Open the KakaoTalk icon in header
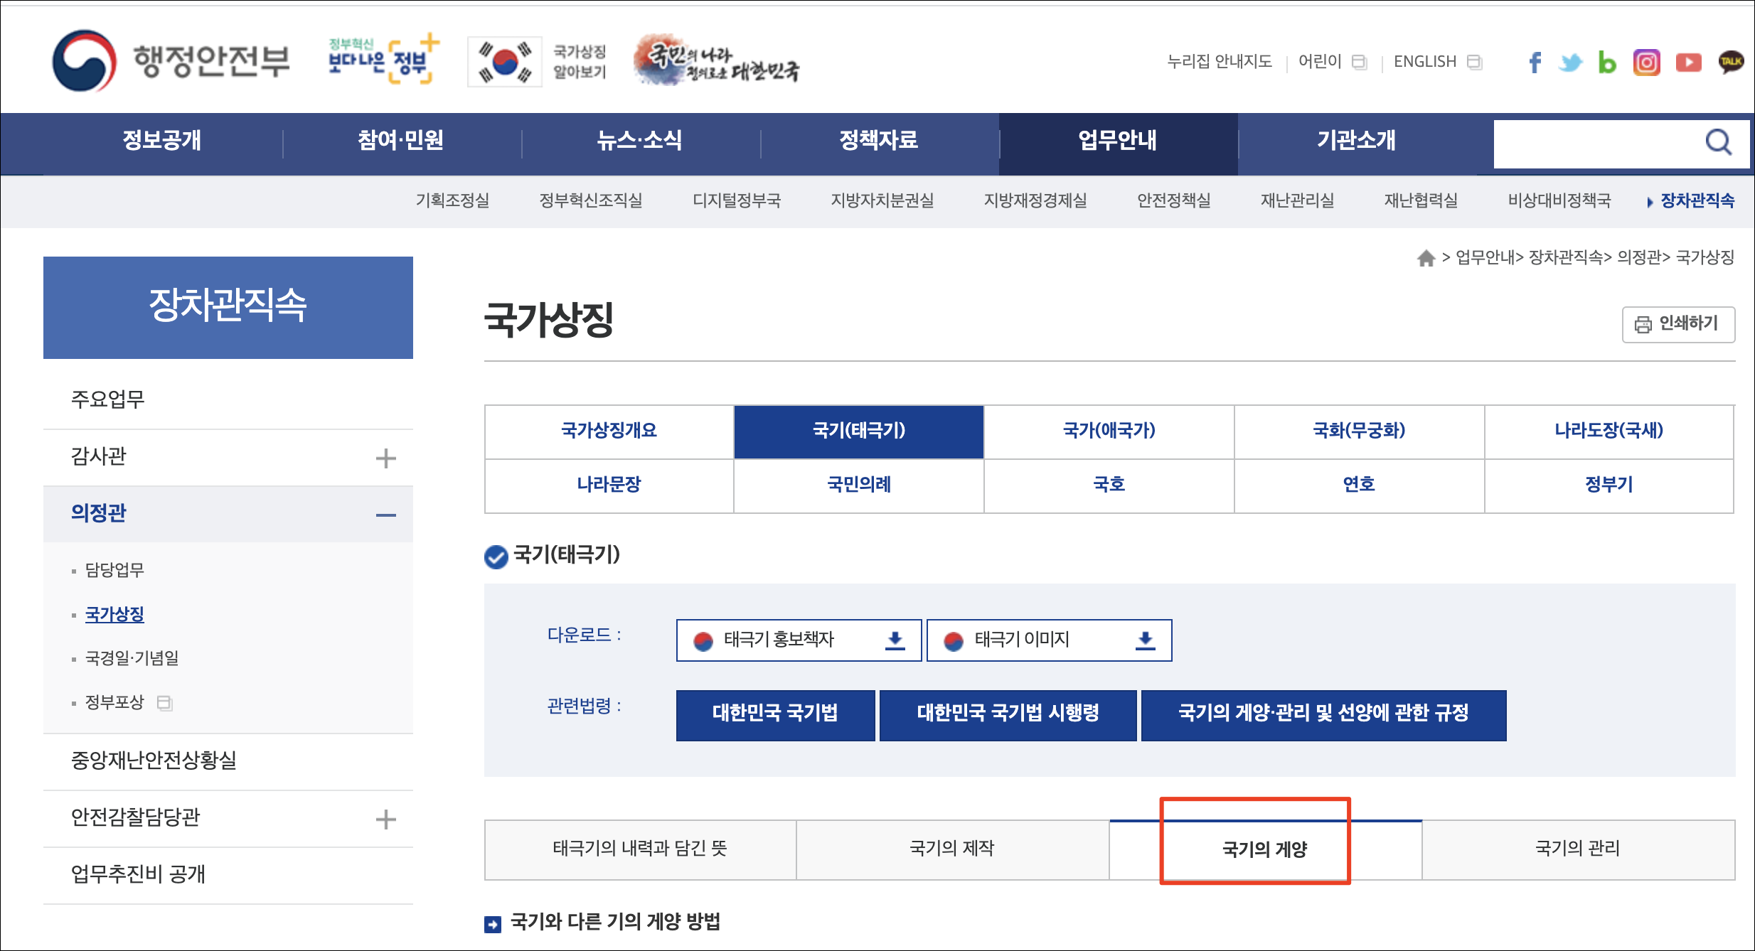Viewport: 1755px width, 951px height. 1730,63
